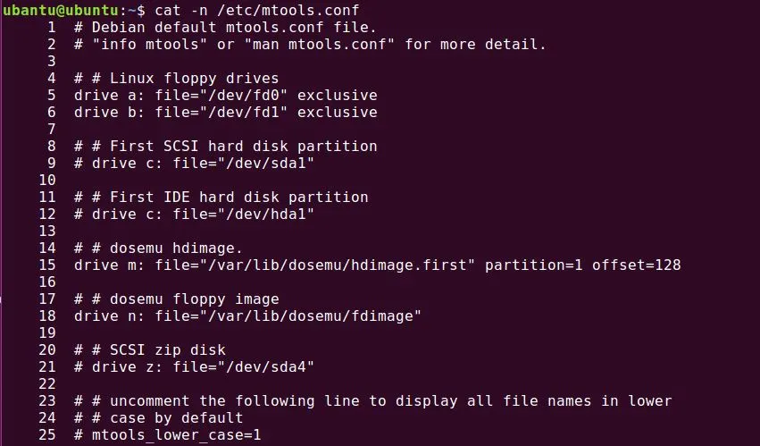Click the 'offset=128' text
This screenshot has height=446, width=760.
637,265
